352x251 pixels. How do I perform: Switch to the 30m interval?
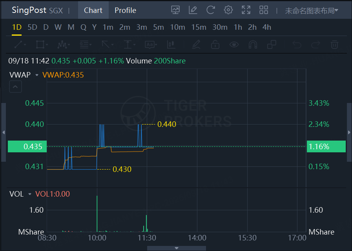pyautogui.click(x=220, y=27)
